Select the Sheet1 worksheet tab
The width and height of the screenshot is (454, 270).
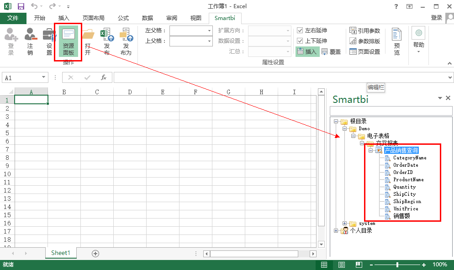(x=61, y=253)
